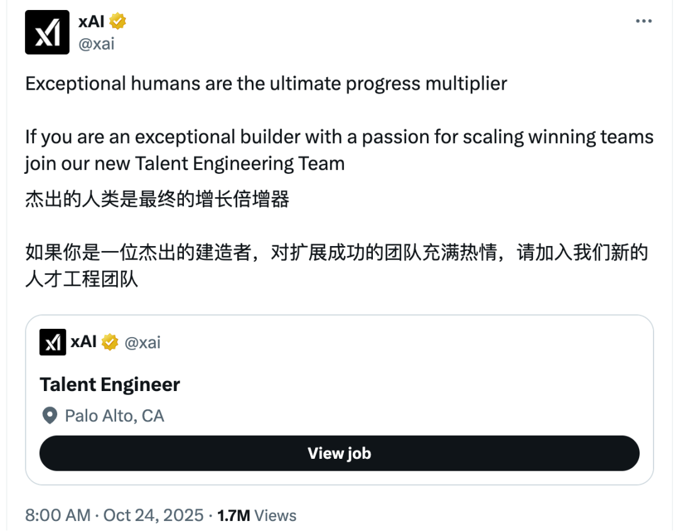Click the location pin icon
The image size is (678, 531).
click(x=49, y=416)
